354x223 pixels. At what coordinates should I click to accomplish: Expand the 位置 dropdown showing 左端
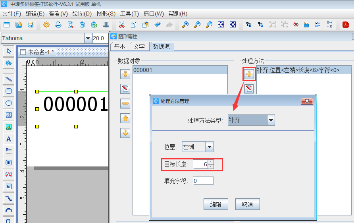210,147
